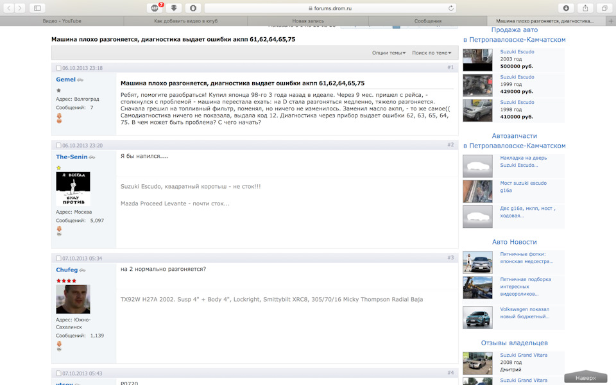Image resolution: width=616 pixels, height=385 pixels.
Task: Click the medal icon under Gemel's profile
Action: (59, 118)
